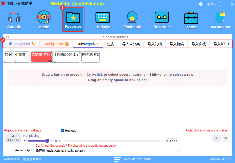Toggle the Loop playback button

172,141
